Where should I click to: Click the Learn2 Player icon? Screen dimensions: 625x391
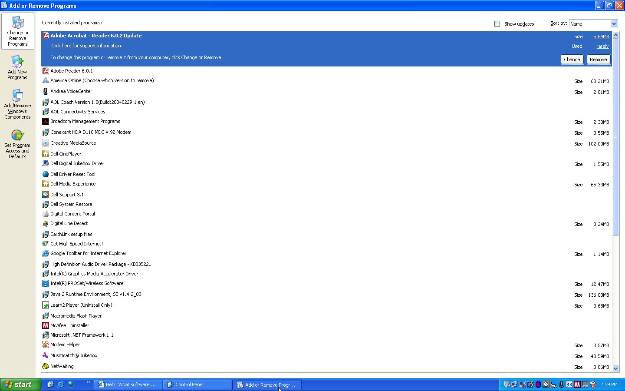(x=46, y=305)
